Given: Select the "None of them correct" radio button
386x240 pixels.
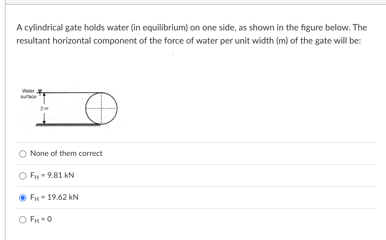Looking at the screenshot, I should coord(23,154).
